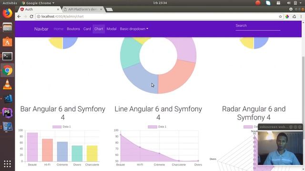Show all applications grid
This screenshot has width=305, height=171.
[8, 164]
